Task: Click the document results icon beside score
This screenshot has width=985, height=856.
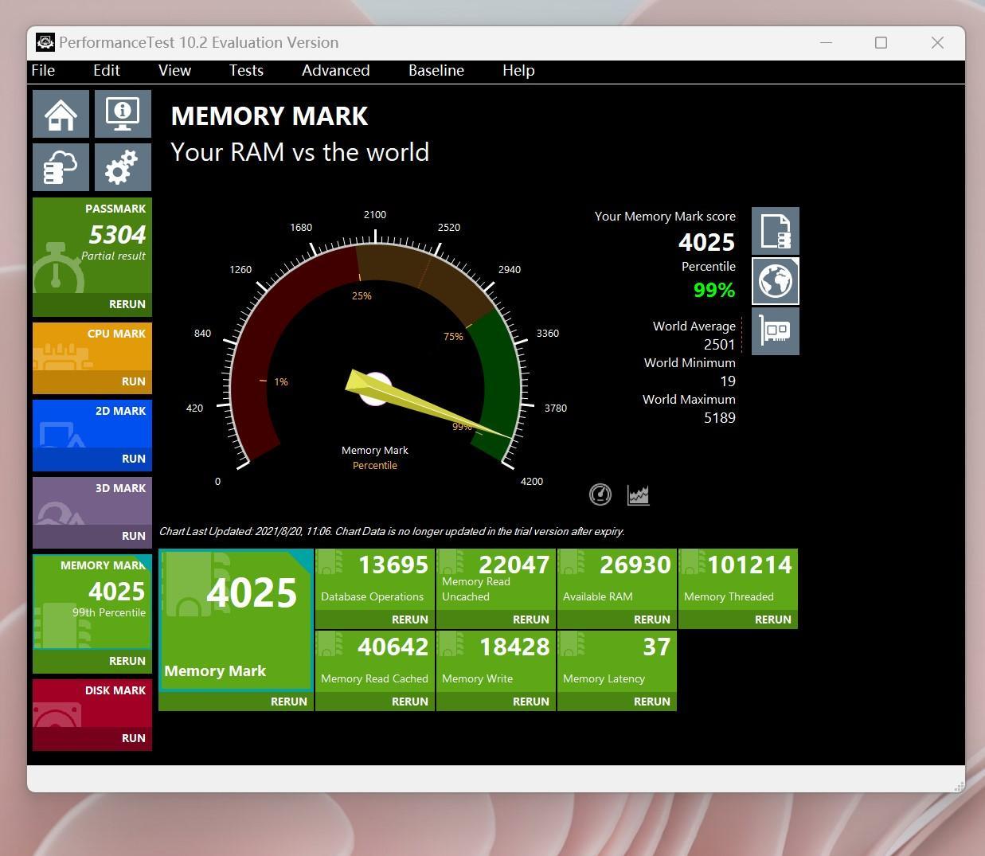Action: coord(775,231)
